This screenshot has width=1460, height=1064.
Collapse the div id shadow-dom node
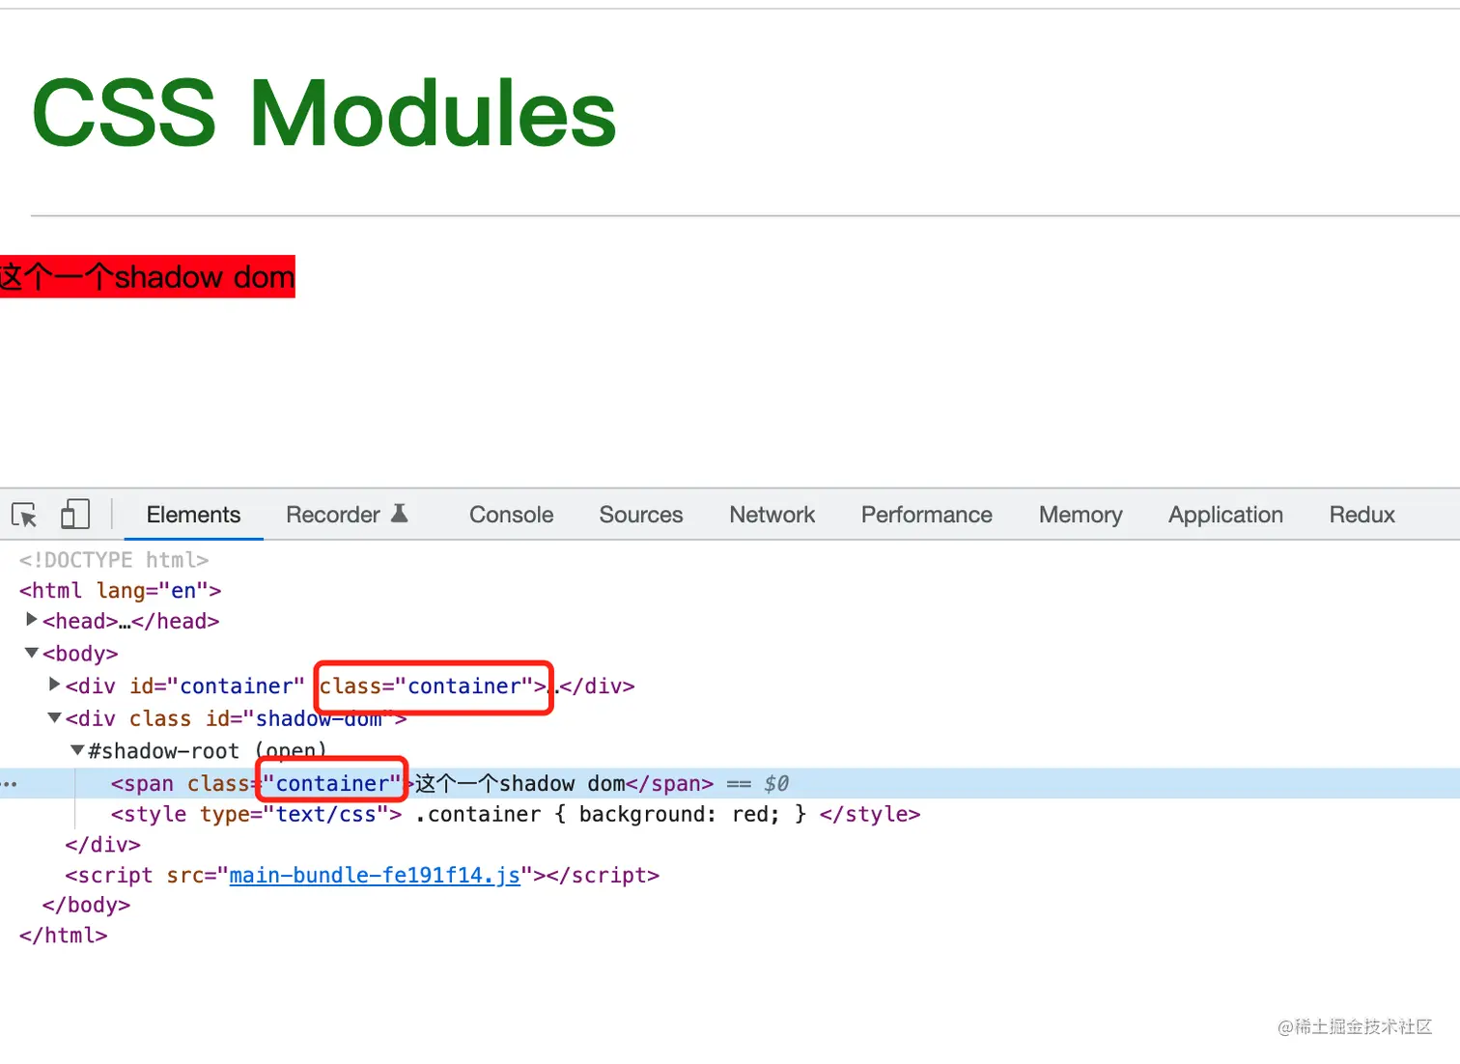tap(55, 717)
